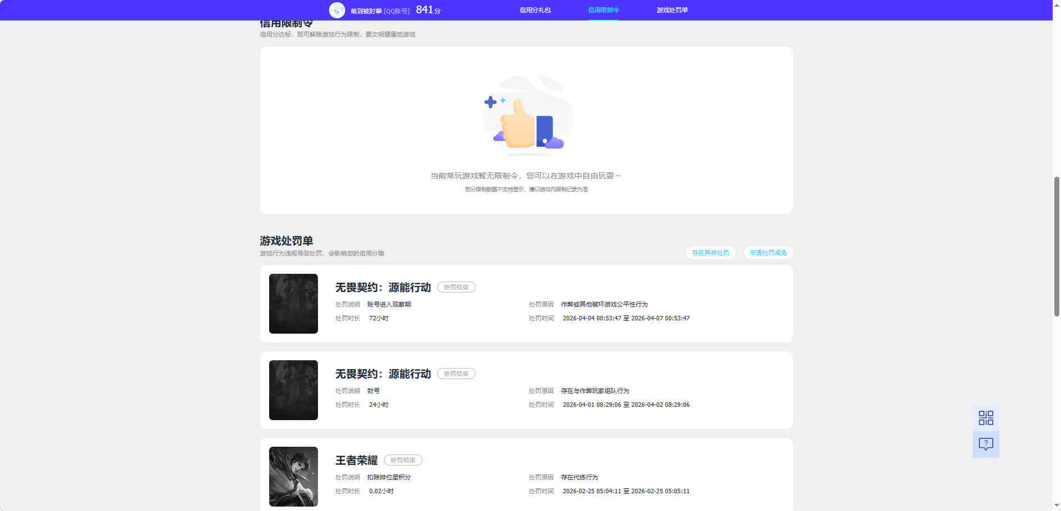Click 处罚结束 badge on 封号 penalty entry
Screen dimensions: 1061x511
coord(456,374)
